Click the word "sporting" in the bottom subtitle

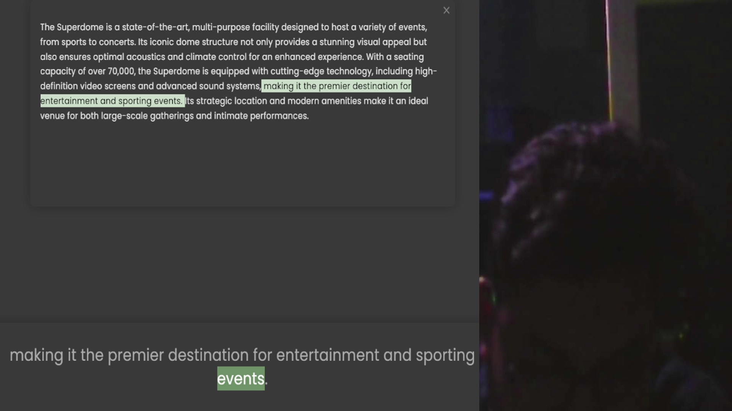tap(445, 355)
